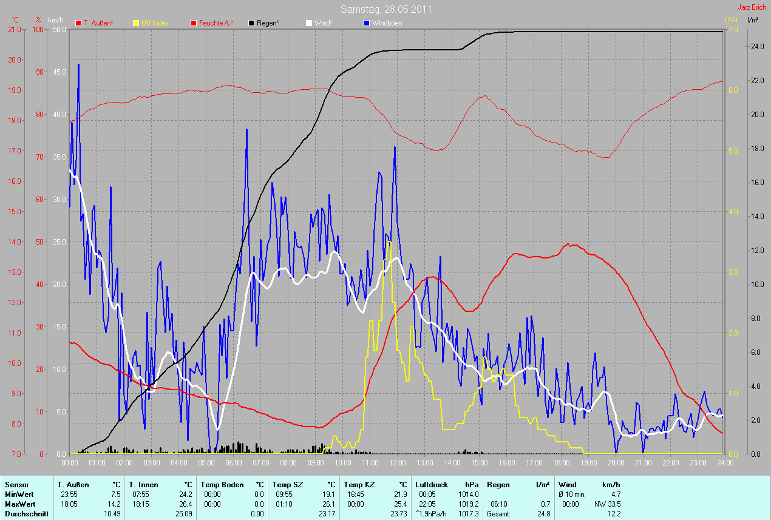This screenshot has width=771, height=520.
Task: Click the '06:00' time axis label
Action: (233, 462)
